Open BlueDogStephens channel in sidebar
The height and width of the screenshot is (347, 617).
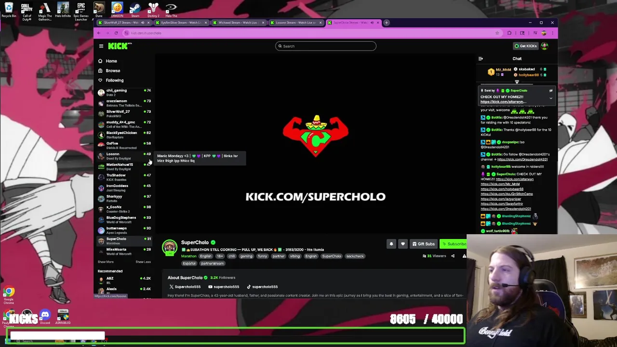coord(124,219)
